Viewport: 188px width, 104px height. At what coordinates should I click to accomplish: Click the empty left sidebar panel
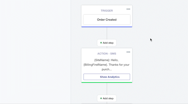35,52
